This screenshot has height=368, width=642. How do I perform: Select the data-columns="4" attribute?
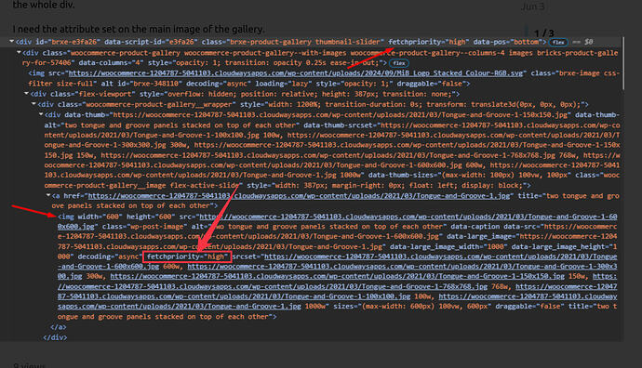point(111,62)
